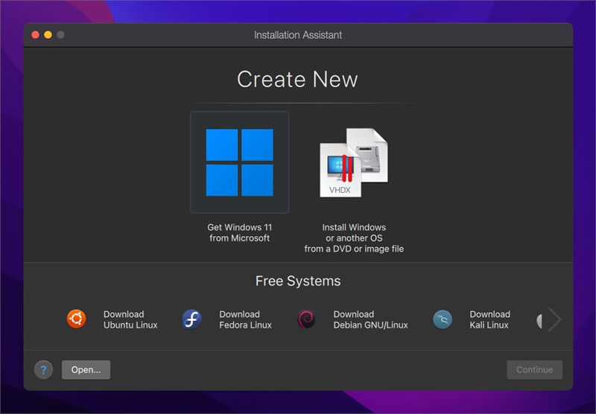Screen dimensions: 596x414
Task: Select the Windows 11 logo tile
Action: [239, 162]
